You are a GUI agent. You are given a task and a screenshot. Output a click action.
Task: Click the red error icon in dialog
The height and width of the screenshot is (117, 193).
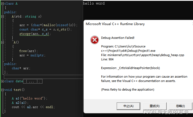95,40
